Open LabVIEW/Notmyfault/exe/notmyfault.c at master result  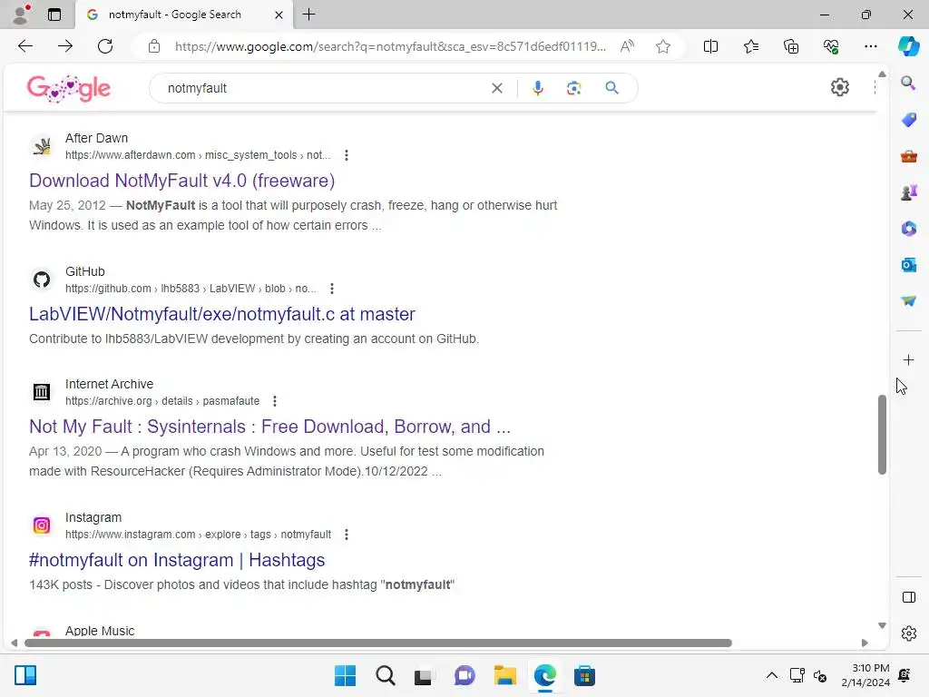point(222,314)
